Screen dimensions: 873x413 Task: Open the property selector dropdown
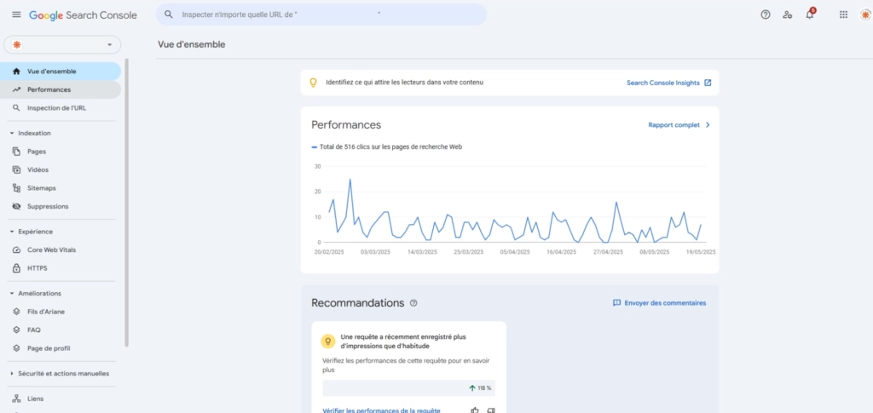point(62,44)
